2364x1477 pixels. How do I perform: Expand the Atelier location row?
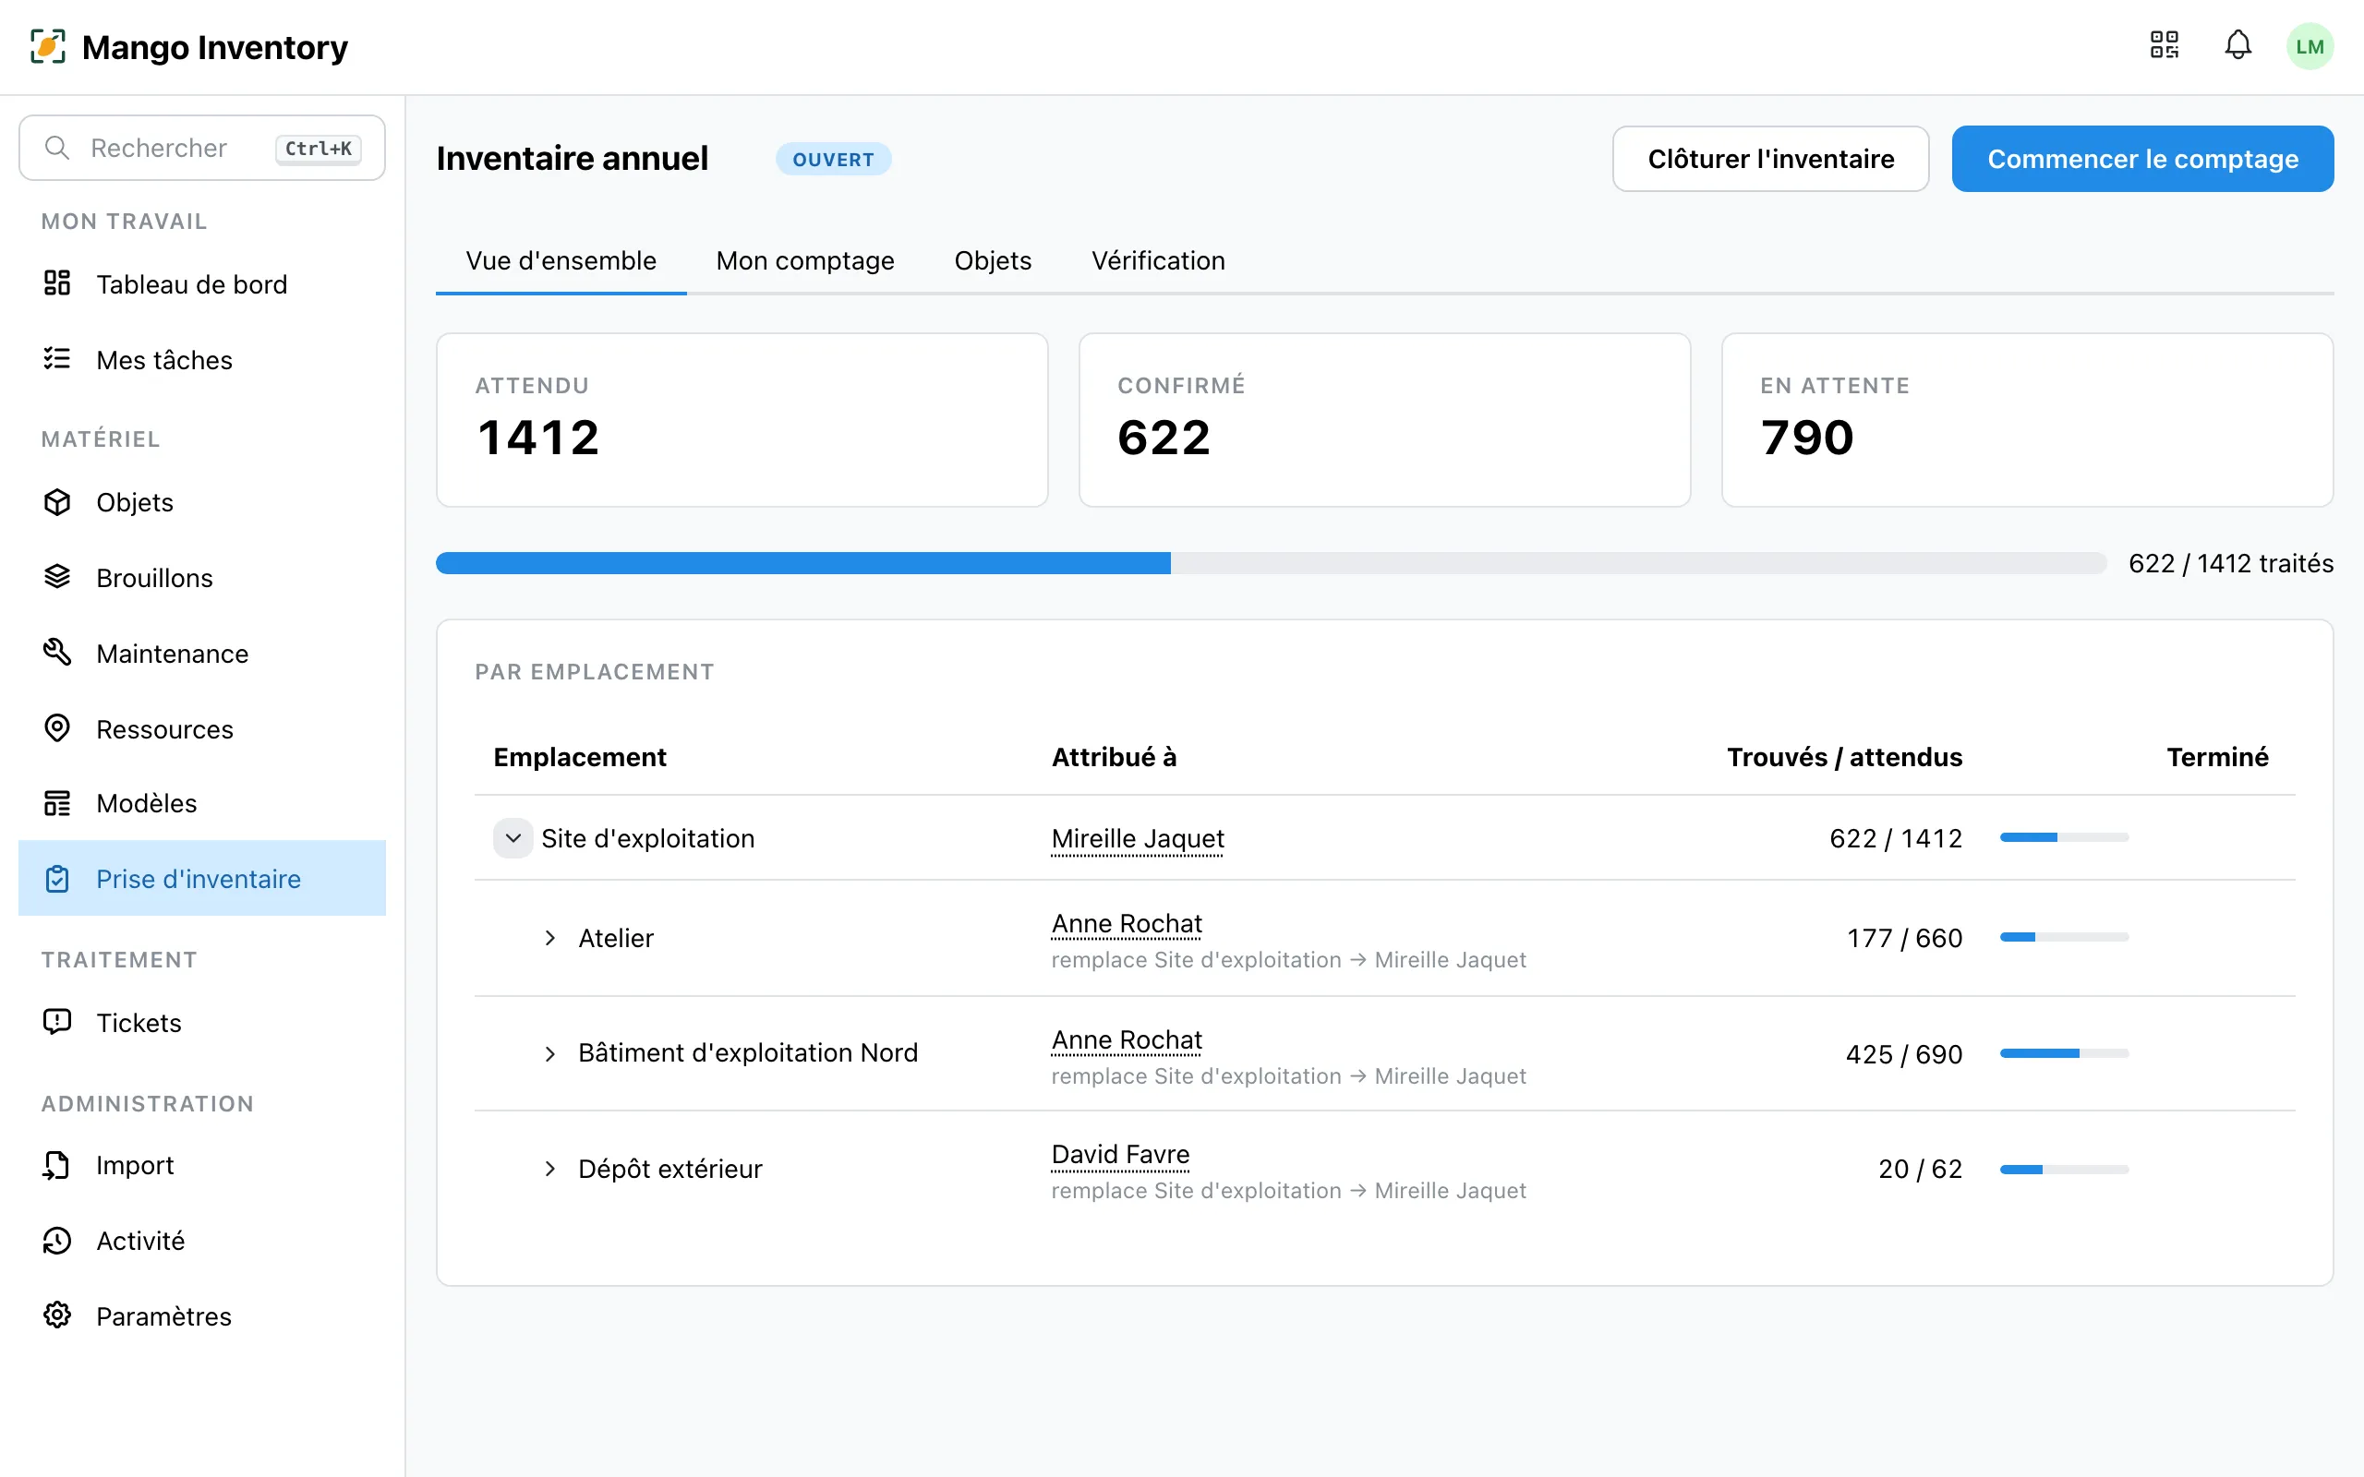coord(550,938)
